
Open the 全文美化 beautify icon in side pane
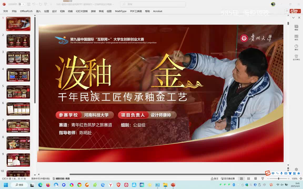click(x=296, y=57)
